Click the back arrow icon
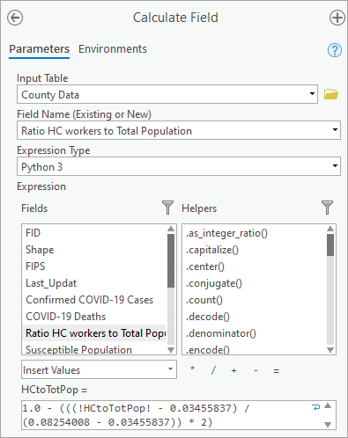 (15, 18)
